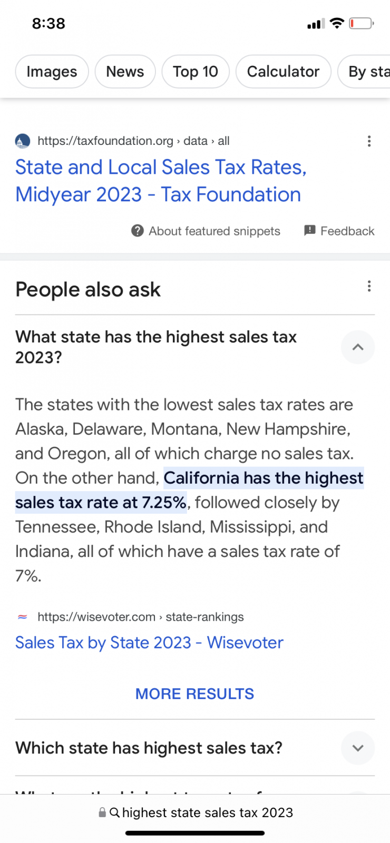Select the Calculator filter chip

(283, 72)
